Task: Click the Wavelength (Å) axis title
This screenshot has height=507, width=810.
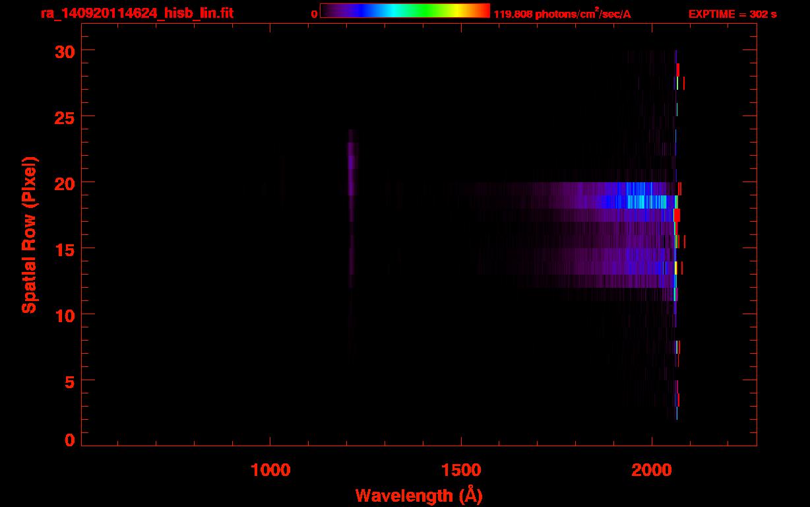Action: click(x=419, y=495)
